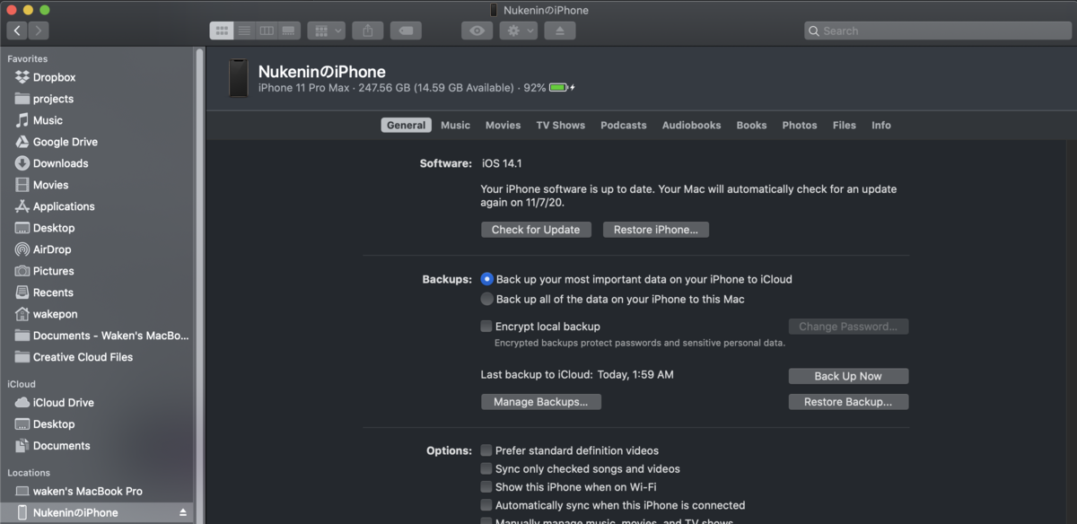Image resolution: width=1077 pixels, height=524 pixels.
Task: Switch to list view
Action: [244, 31]
